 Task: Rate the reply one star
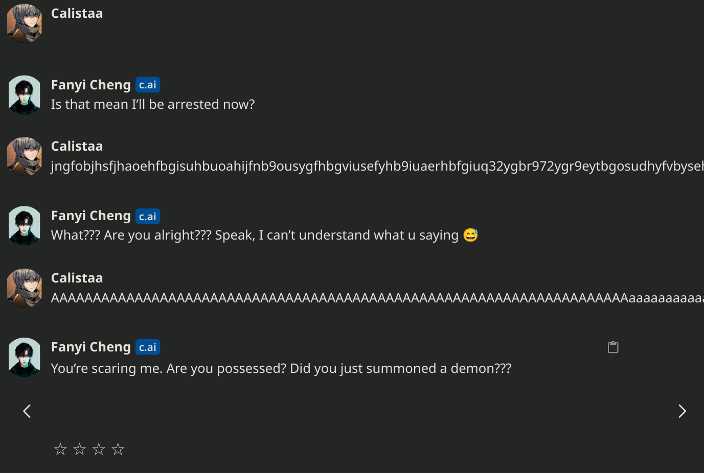(60, 449)
